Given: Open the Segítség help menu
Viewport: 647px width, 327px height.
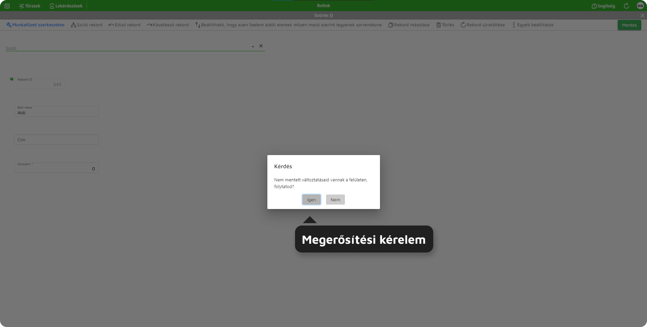Looking at the screenshot, I should pyautogui.click(x=603, y=6).
